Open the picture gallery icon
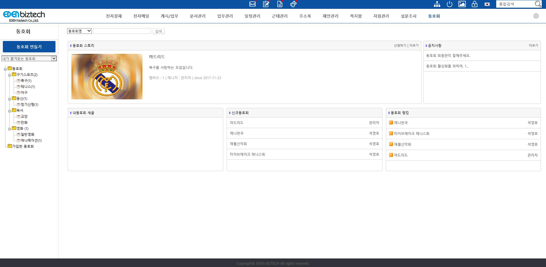 coord(462,4)
